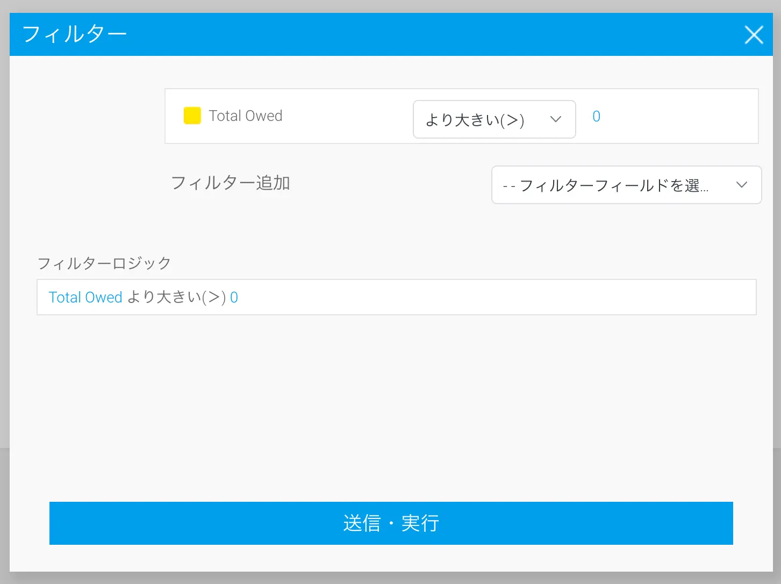Select the Total Owed field label

(245, 116)
